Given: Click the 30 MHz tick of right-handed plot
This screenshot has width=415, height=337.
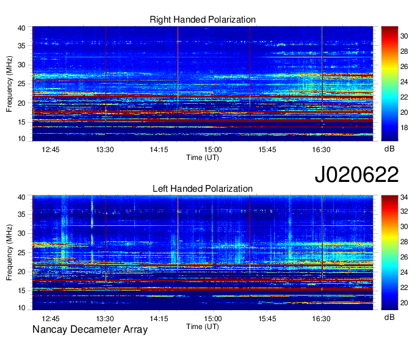Looking at the screenshot, I should (x=22, y=65).
